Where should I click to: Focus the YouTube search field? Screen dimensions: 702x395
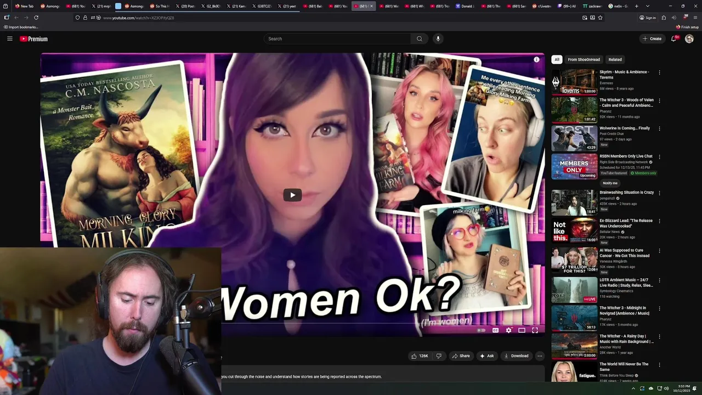[x=337, y=38]
